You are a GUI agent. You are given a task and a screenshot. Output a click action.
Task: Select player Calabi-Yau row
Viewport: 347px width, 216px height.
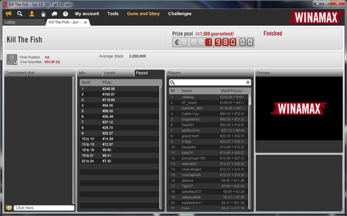pyautogui.click(x=209, y=113)
